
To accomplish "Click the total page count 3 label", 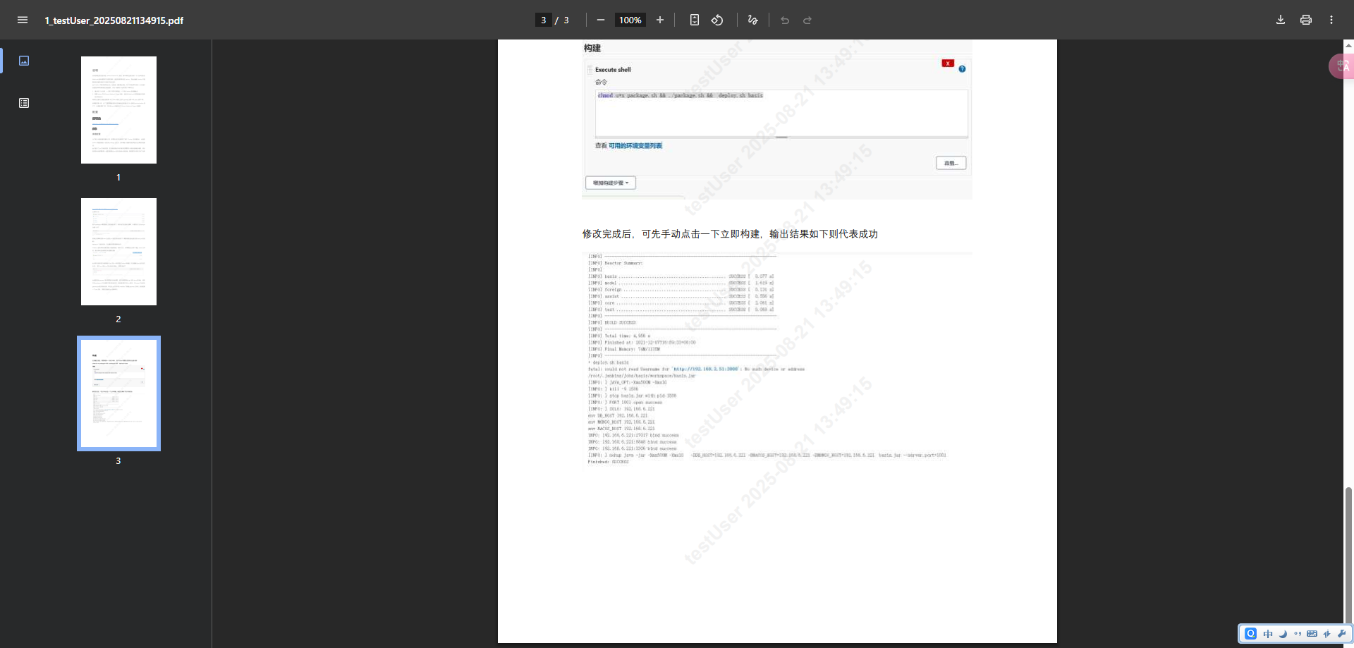I will (x=566, y=20).
